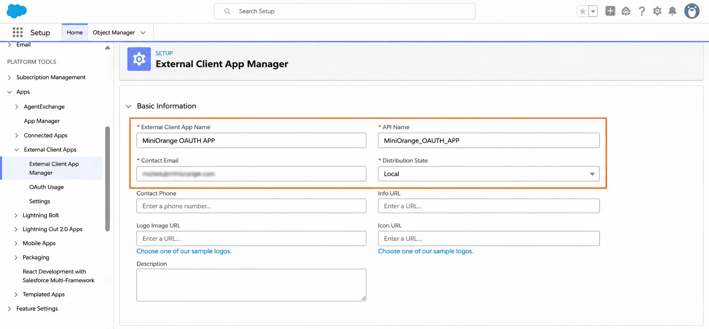Viewport: 709px width, 329px height.
Task: Open OAuth Usage in sidebar
Action: coord(47,187)
